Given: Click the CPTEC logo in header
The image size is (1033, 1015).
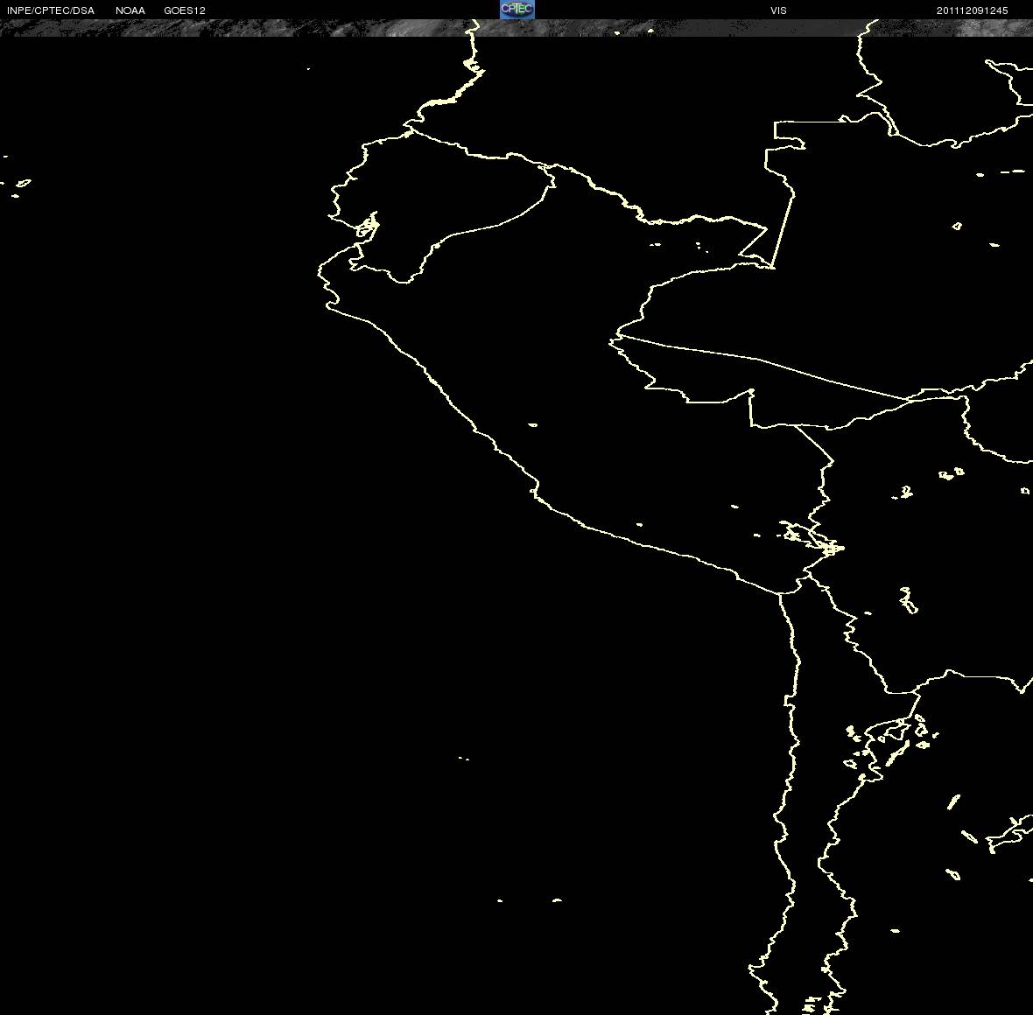Looking at the screenshot, I should coord(517,10).
